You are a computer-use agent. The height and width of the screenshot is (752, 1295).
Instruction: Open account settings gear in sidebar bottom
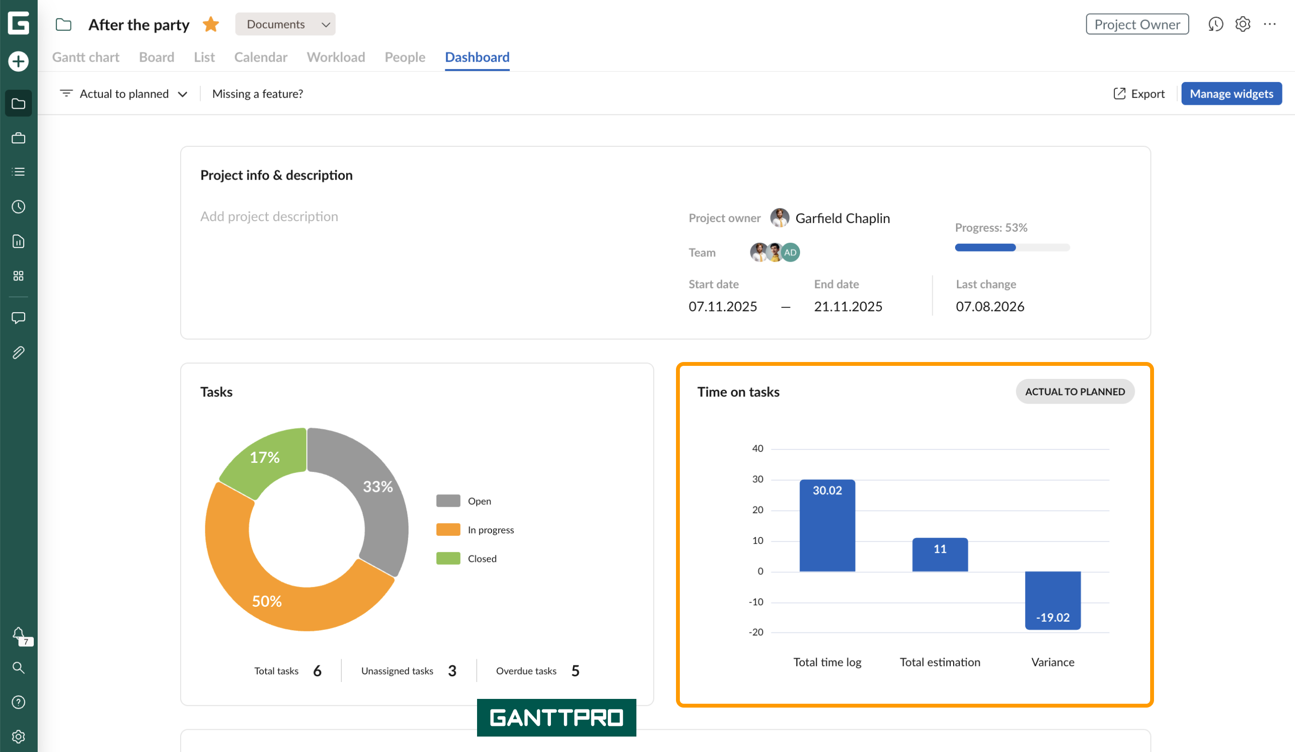tap(18, 737)
